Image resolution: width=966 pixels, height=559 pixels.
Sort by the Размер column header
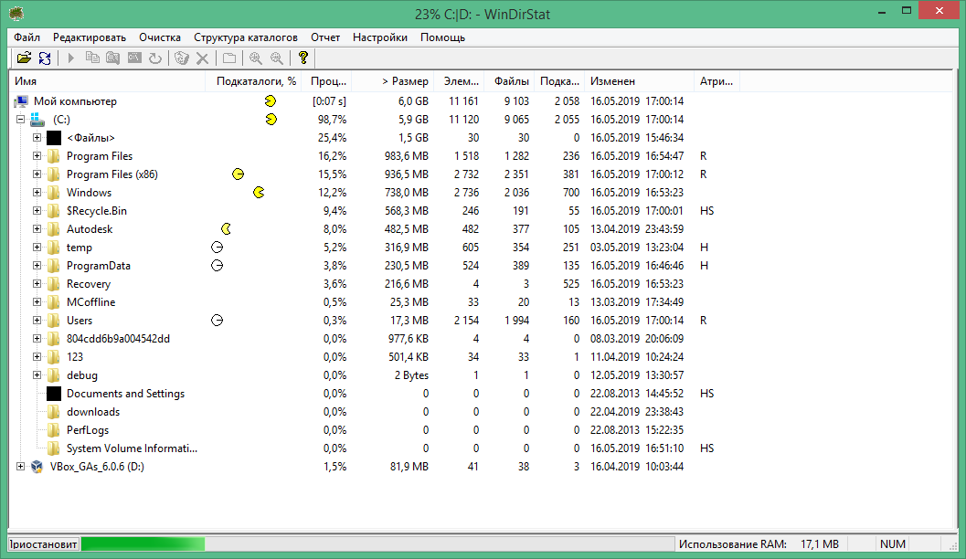(x=404, y=81)
